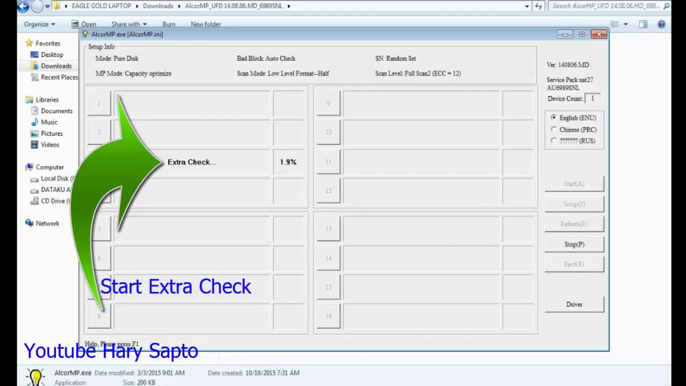Toggle the Explorer preview pane icon
The image size is (686, 386).
pos(643,24)
